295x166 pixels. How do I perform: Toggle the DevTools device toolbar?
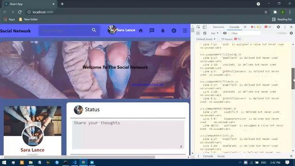(205, 27)
